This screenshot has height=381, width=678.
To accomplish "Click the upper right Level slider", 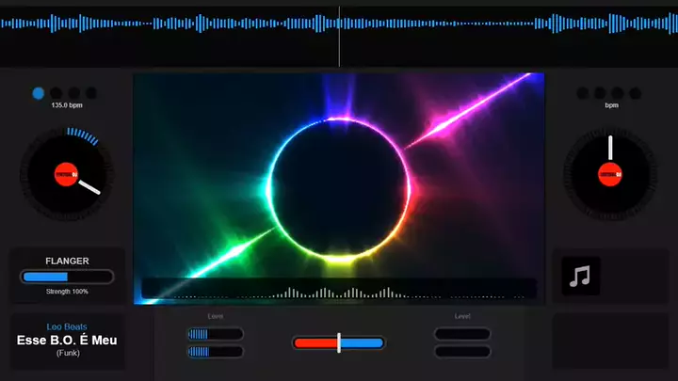I will 461,334.
